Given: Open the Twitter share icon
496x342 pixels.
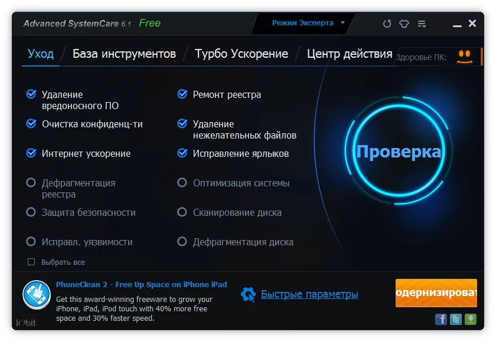Looking at the screenshot, I should pos(455,319).
